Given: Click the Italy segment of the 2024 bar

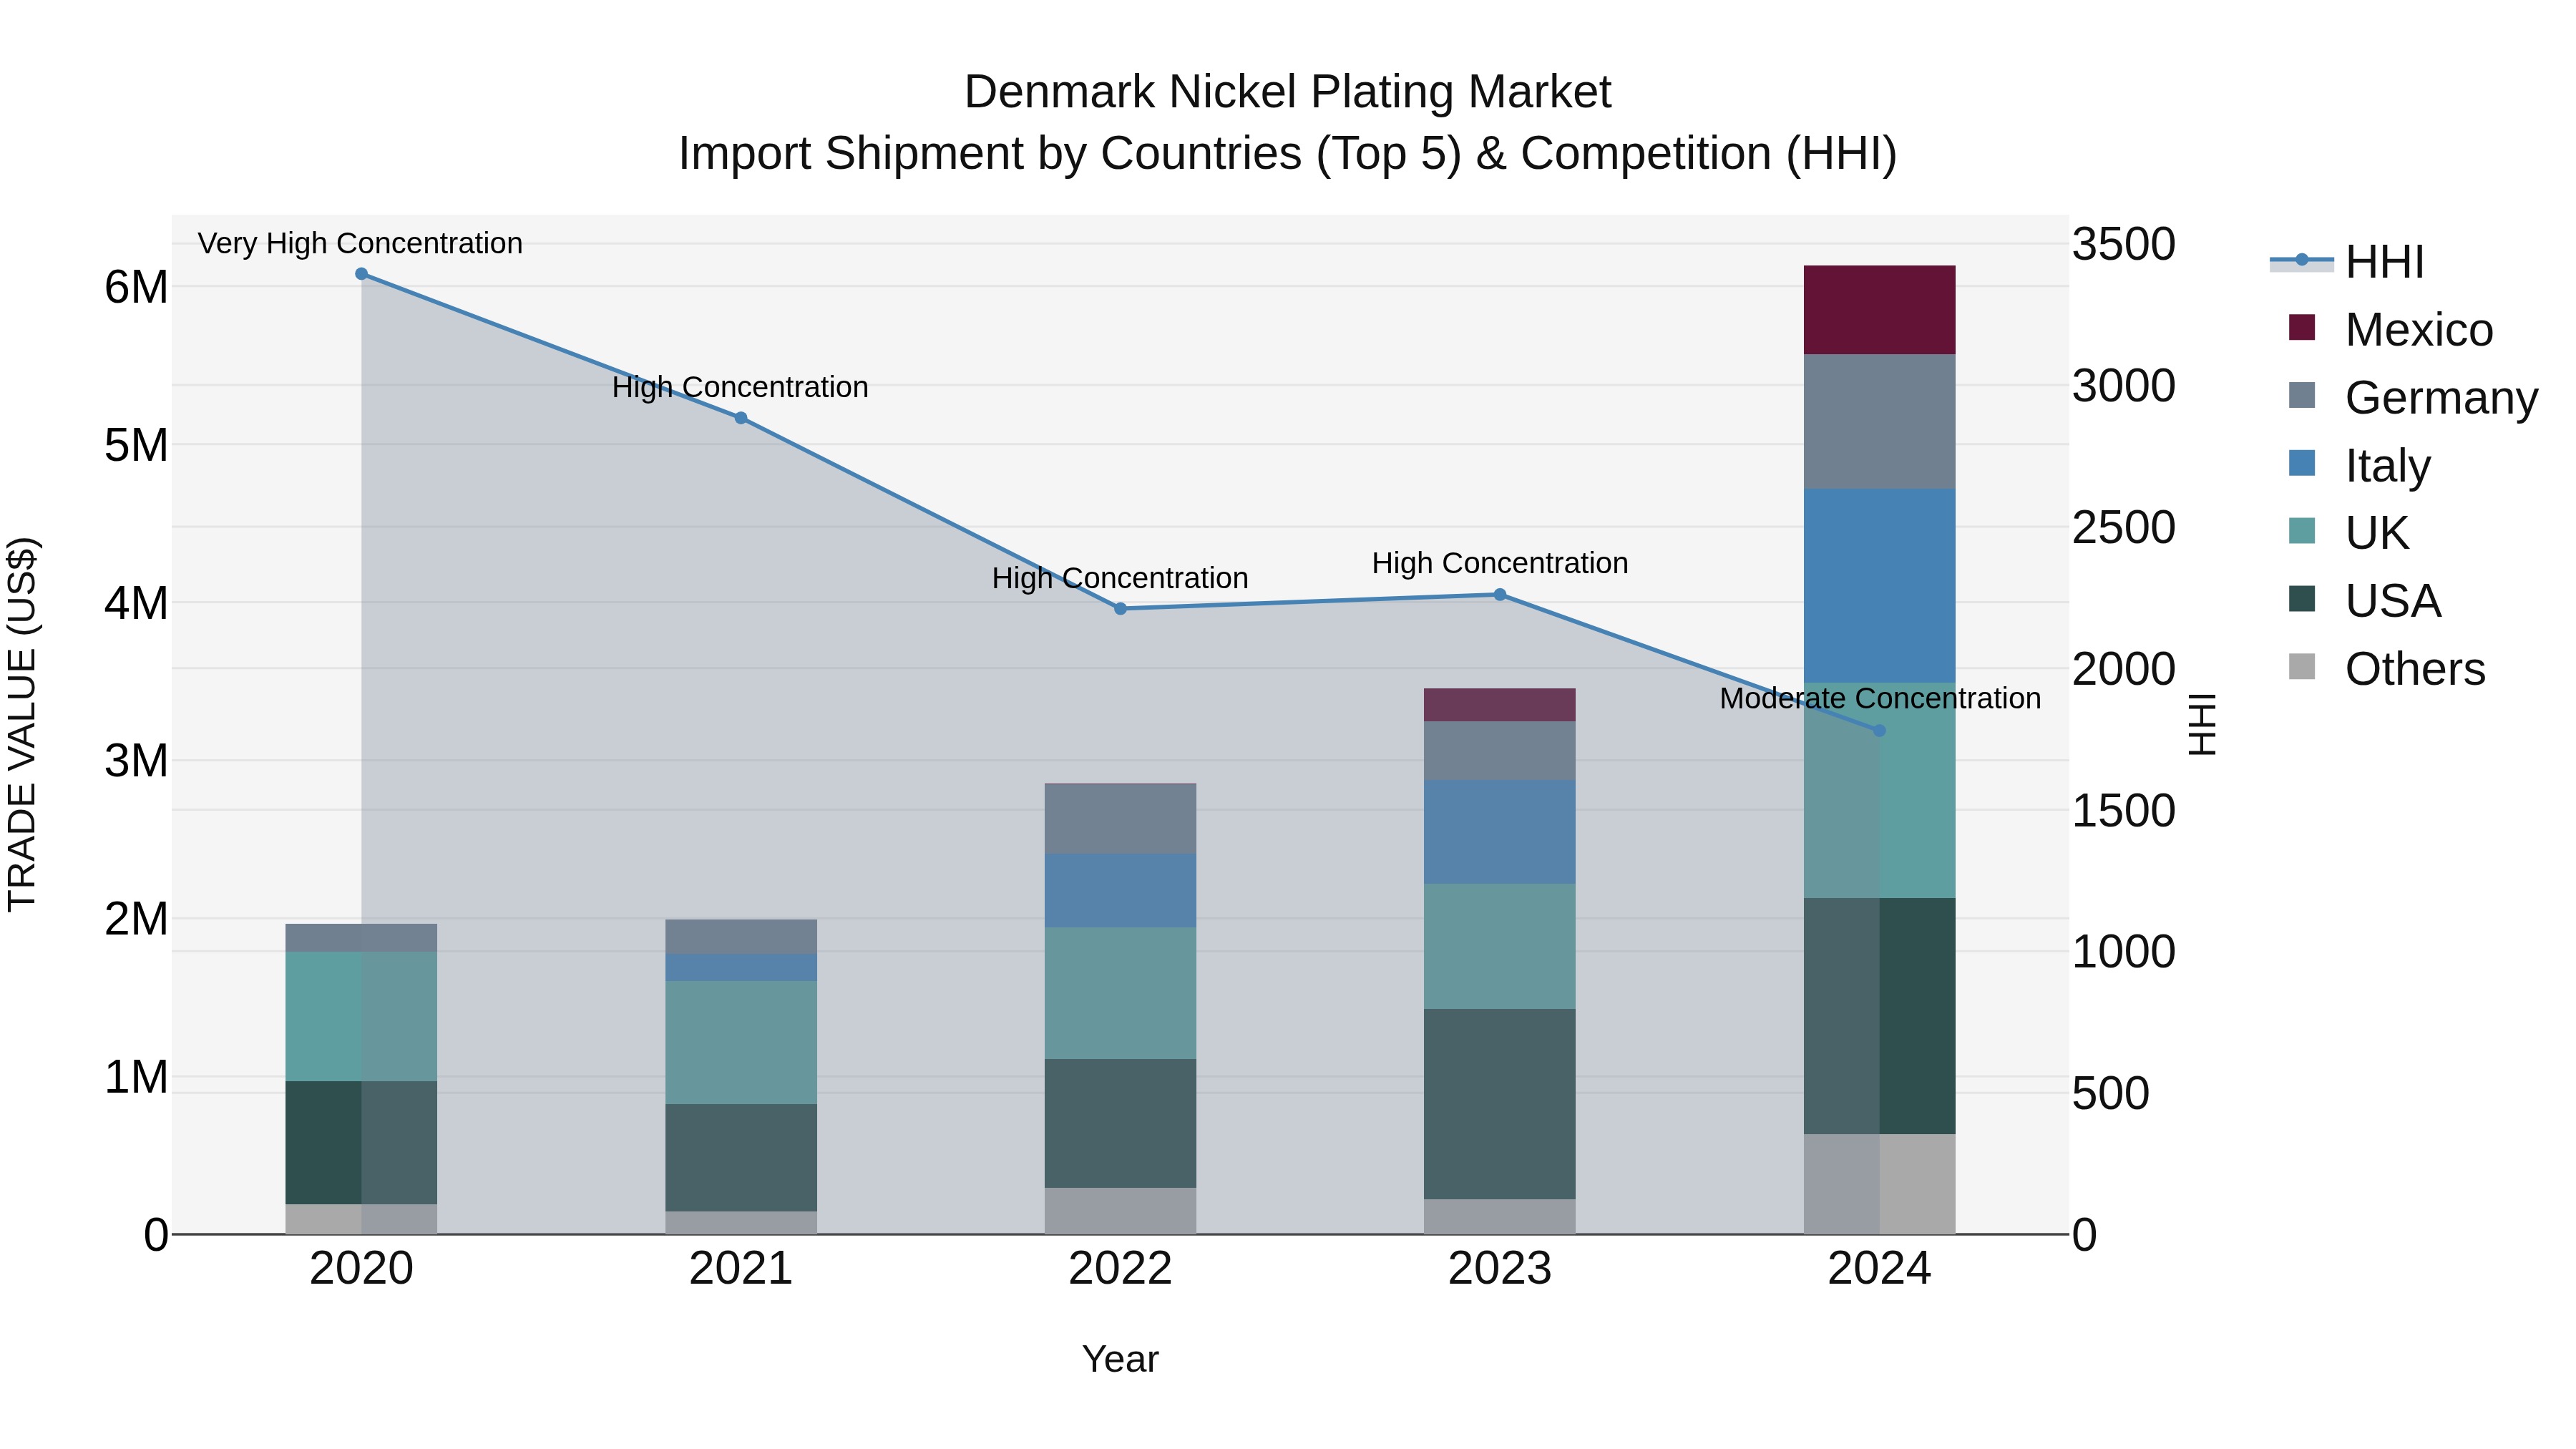Looking at the screenshot, I should coord(1879,586).
